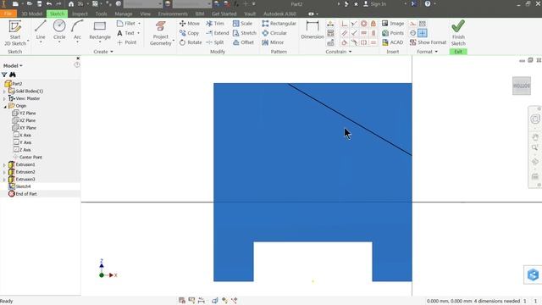Click Project Geometry
The height and width of the screenshot is (305, 542).
tap(161, 33)
